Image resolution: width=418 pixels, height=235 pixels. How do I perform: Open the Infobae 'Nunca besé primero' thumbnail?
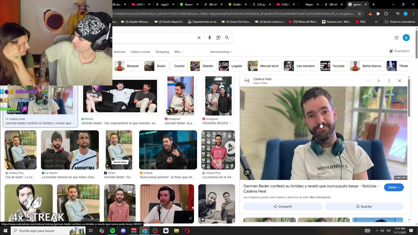click(x=168, y=150)
